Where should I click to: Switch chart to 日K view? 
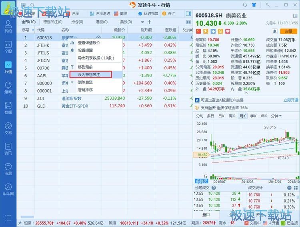point(221,116)
